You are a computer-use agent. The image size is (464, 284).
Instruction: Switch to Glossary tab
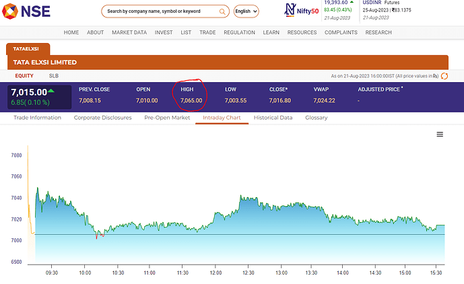point(317,118)
